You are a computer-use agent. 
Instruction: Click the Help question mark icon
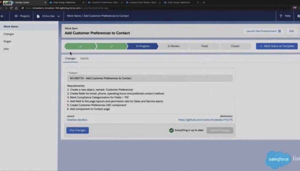click(281, 16)
